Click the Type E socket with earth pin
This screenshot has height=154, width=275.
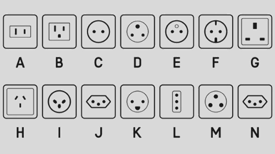pyautogui.click(x=177, y=32)
